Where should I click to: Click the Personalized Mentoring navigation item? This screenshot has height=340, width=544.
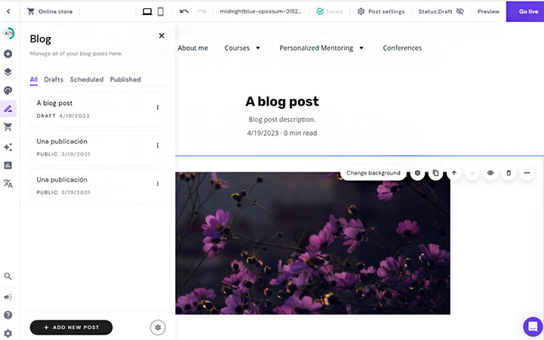(x=316, y=48)
